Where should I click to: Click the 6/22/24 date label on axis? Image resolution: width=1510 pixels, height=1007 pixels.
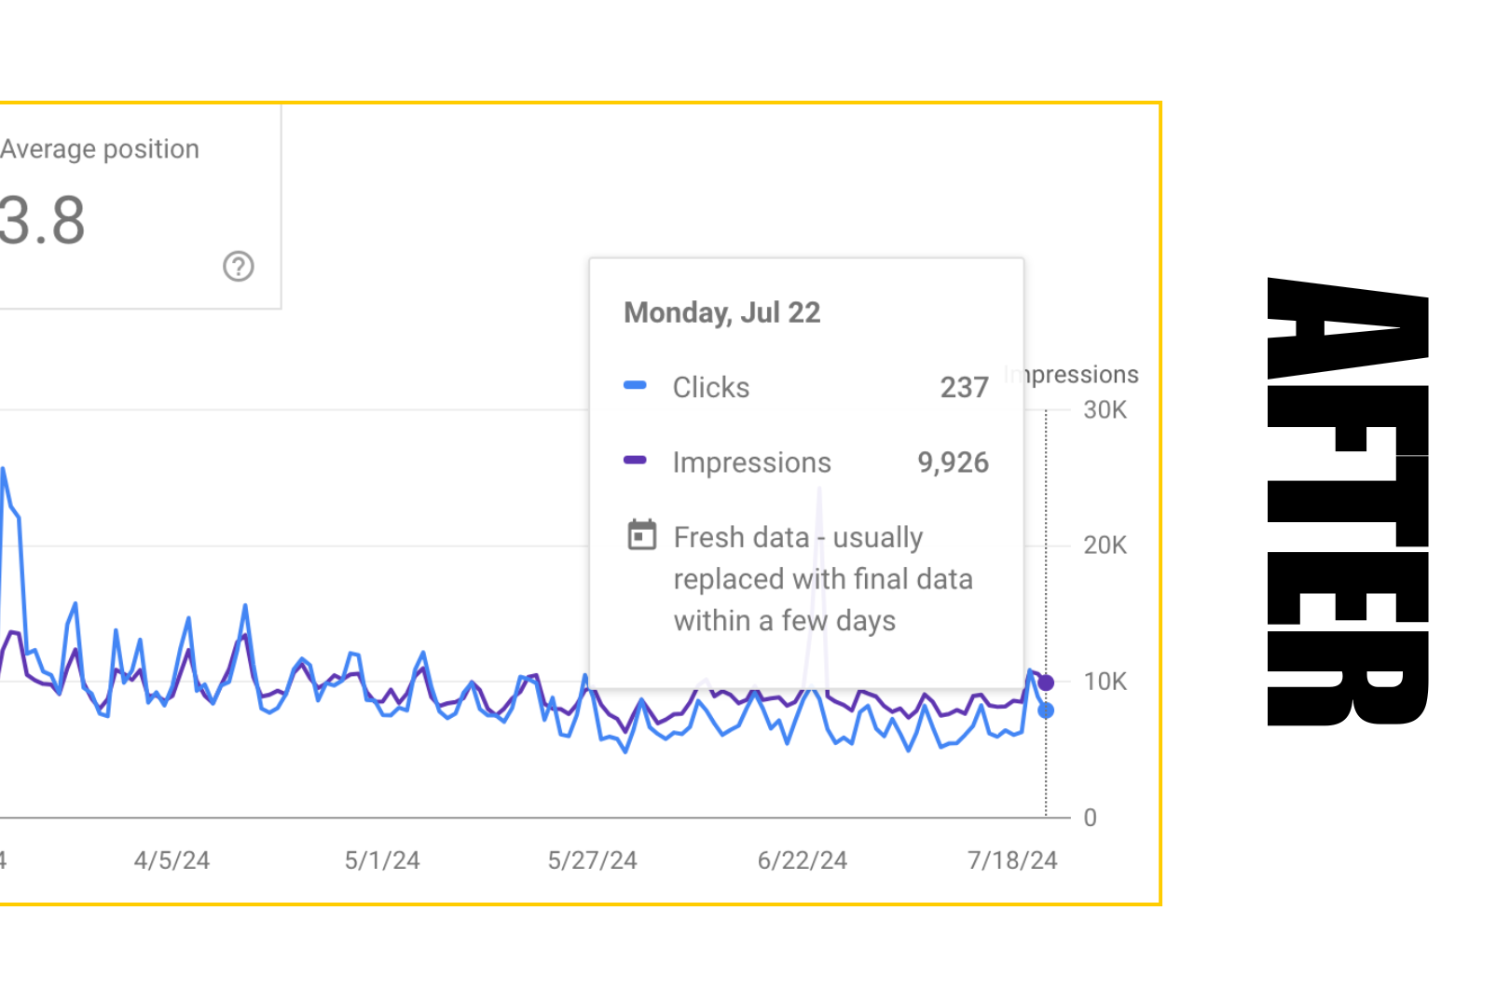tap(803, 860)
